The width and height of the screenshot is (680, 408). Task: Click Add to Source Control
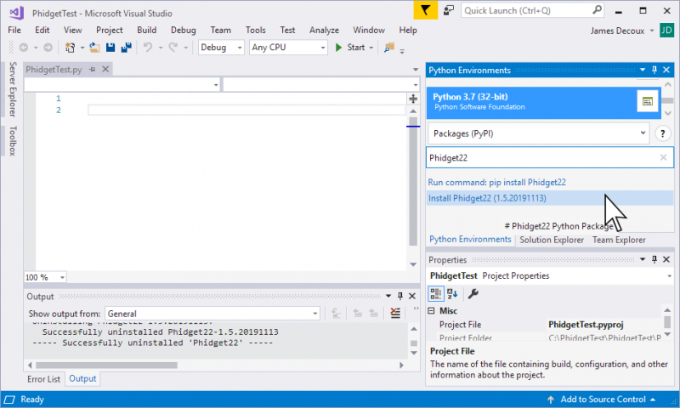coord(603,399)
